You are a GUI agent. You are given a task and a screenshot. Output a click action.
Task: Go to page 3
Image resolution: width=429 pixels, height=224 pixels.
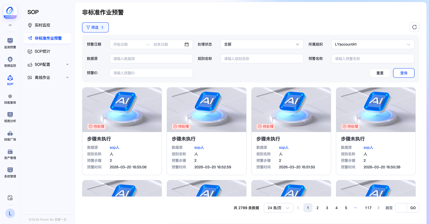pos(327,208)
